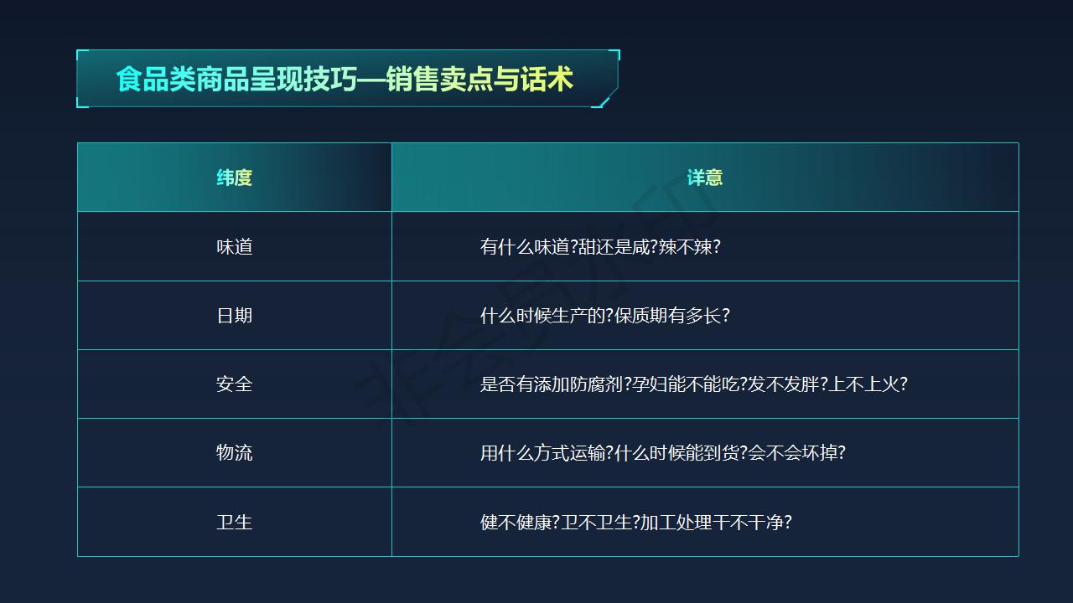The height and width of the screenshot is (603, 1073).
Task: Click the 安全 row label
Action: 234,384
